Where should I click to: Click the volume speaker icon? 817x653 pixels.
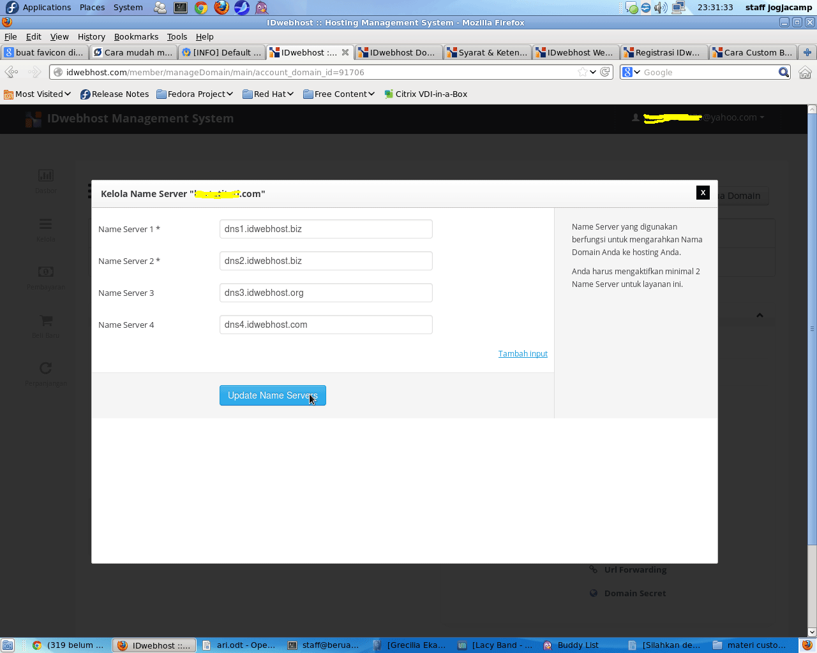point(661,8)
